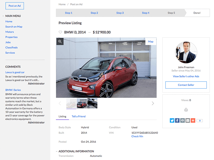Image resolution: width=214 pixels, height=160 pixels.
Task: Open the Map button on the photo
Action: point(151,42)
